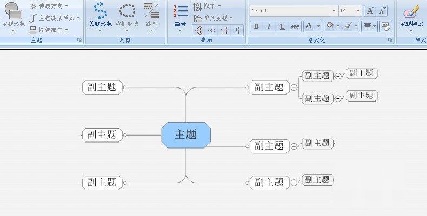
Task: Expand the 排列主题 dropdown arrow
Action: point(231,18)
